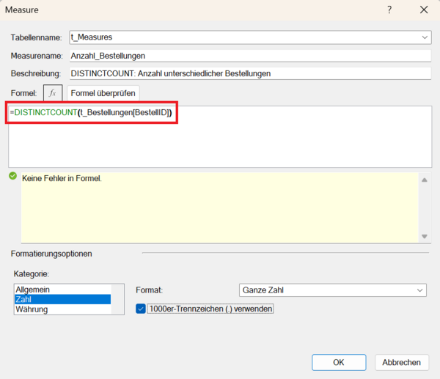Viewport: 440px width, 379px height.
Task: Close the Measure dialog with X
Action: pyautogui.click(x=423, y=10)
